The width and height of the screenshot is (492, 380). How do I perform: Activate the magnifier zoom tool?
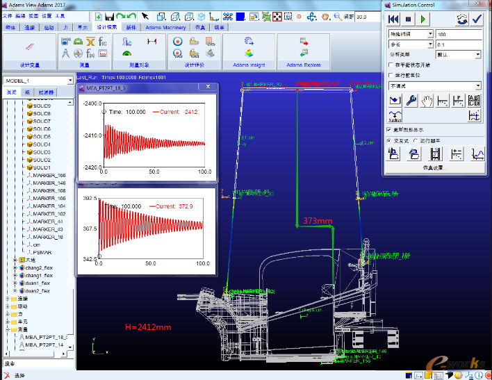click(x=338, y=17)
